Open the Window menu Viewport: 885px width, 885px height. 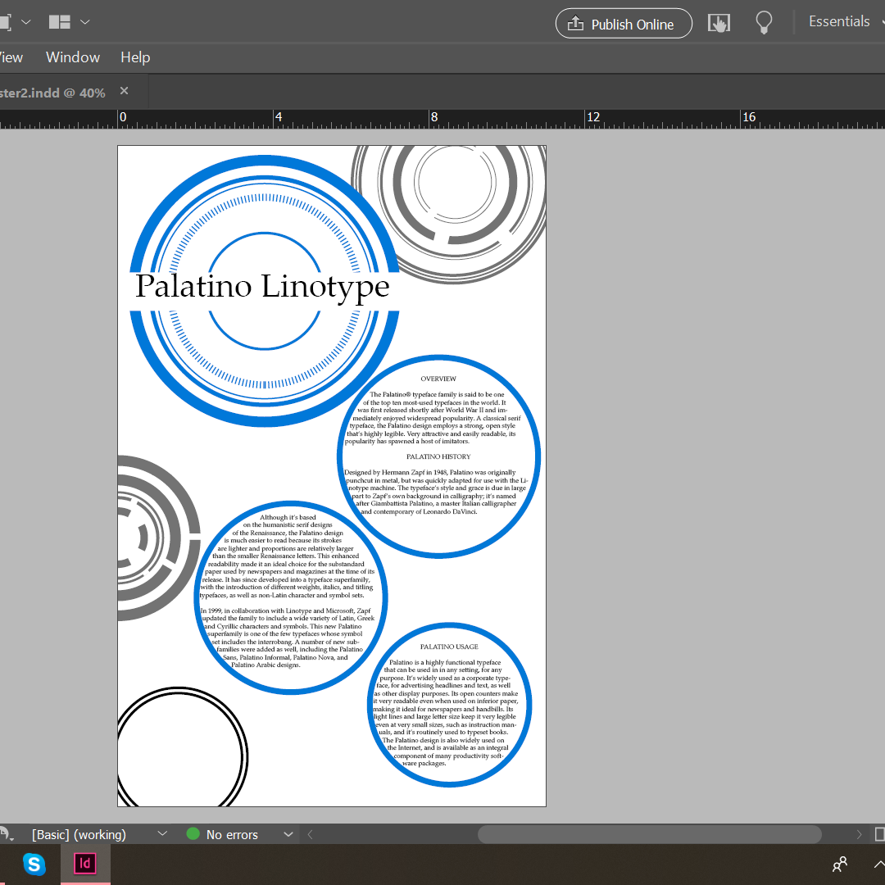pos(73,57)
